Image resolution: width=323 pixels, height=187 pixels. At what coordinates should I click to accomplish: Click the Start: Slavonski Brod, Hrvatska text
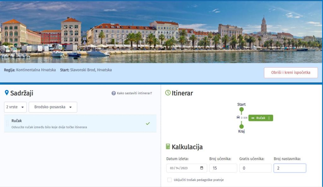(86, 70)
